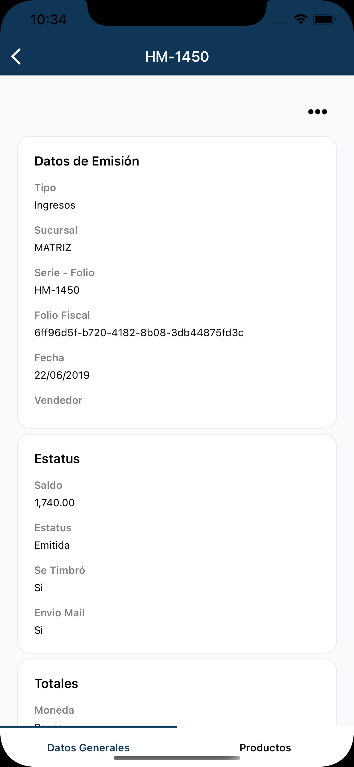354x767 pixels.
Task: Select the Datos de Emisión card heading
Action: pyautogui.click(x=87, y=161)
